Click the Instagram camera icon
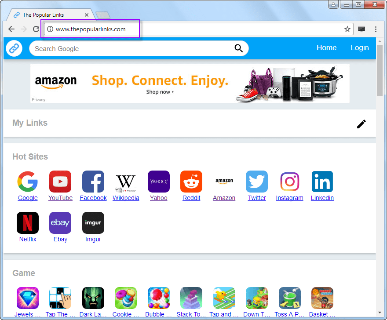 pyautogui.click(x=289, y=182)
